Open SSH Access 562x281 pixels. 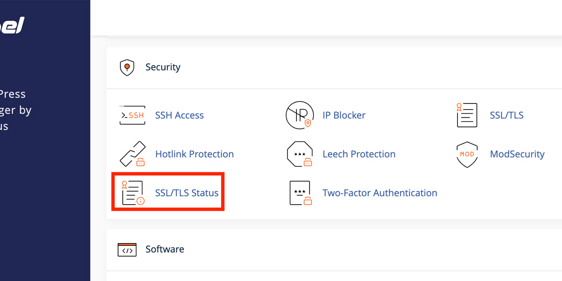pyautogui.click(x=179, y=115)
